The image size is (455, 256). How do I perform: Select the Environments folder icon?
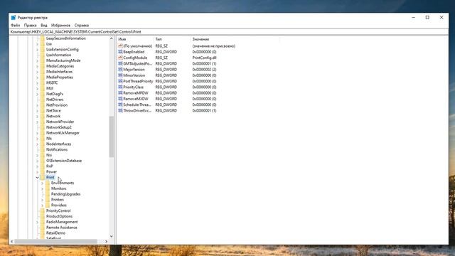click(x=48, y=183)
